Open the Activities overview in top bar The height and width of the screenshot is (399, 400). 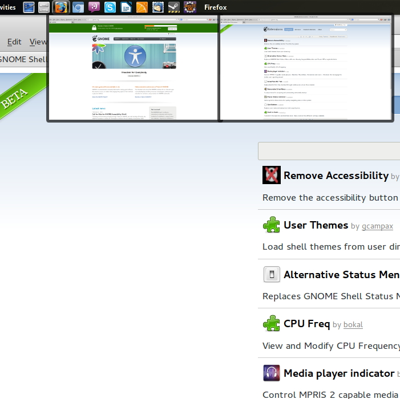(7, 7)
